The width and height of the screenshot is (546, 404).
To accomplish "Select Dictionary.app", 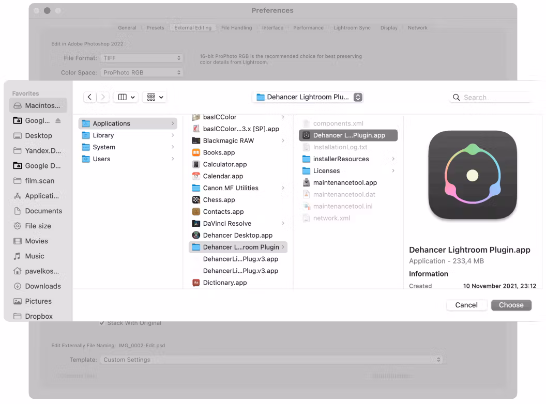I will pyautogui.click(x=238, y=283).
